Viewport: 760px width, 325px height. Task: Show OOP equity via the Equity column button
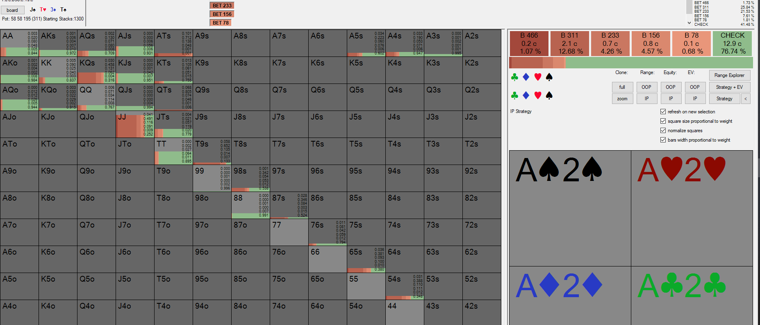[x=671, y=87]
